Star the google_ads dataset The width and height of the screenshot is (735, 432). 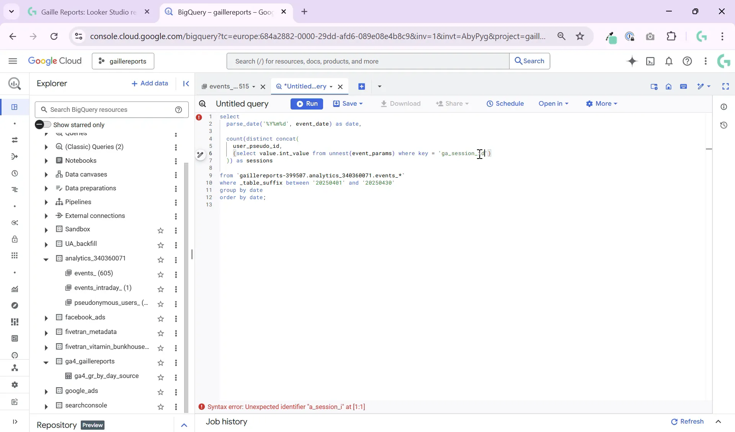(161, 392)
